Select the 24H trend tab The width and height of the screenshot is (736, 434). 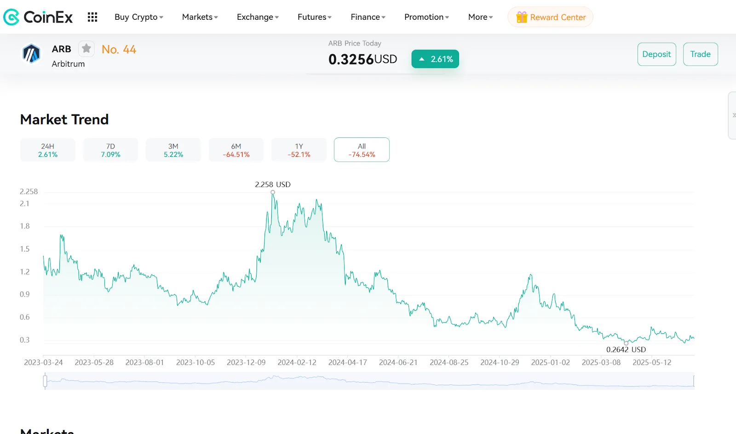pos(48,150)
